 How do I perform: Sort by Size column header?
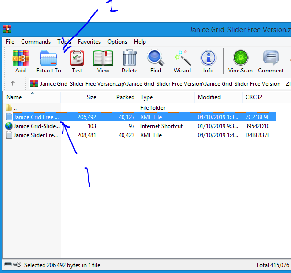point(80,97)
